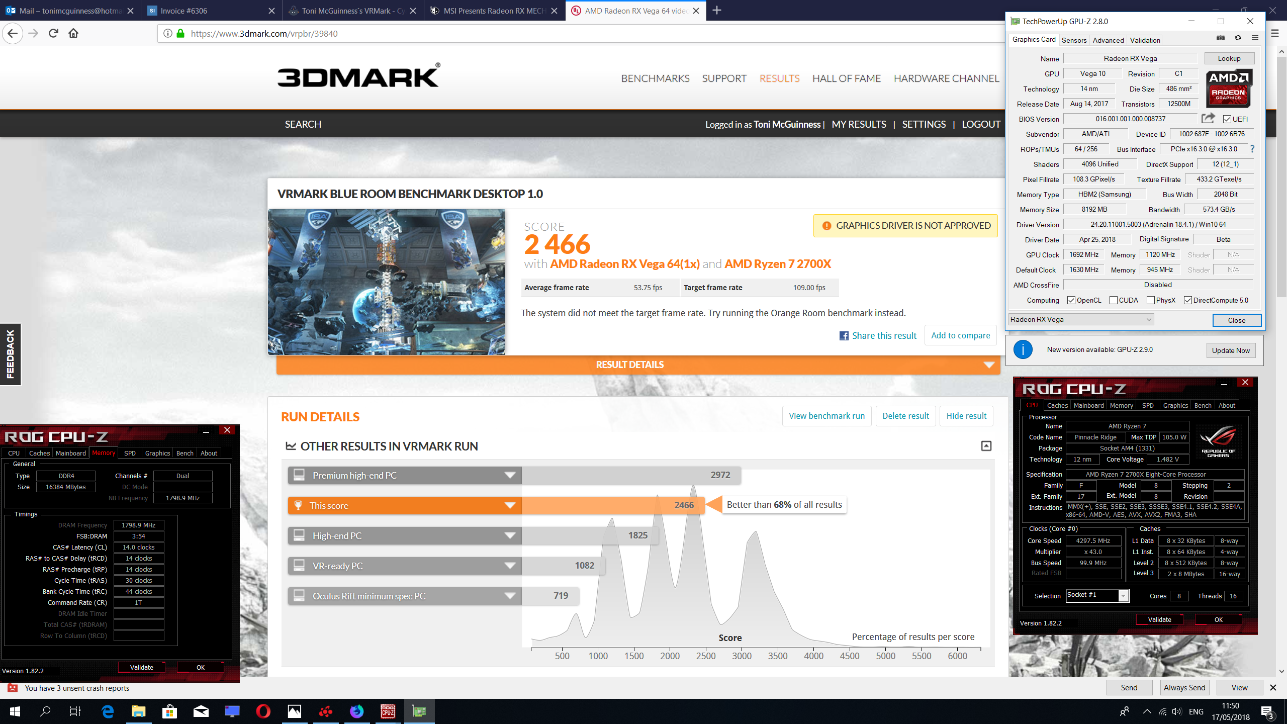This screenshot has height=724, width=1287.
Task: Click Add to compare
Action: [960, 335]
